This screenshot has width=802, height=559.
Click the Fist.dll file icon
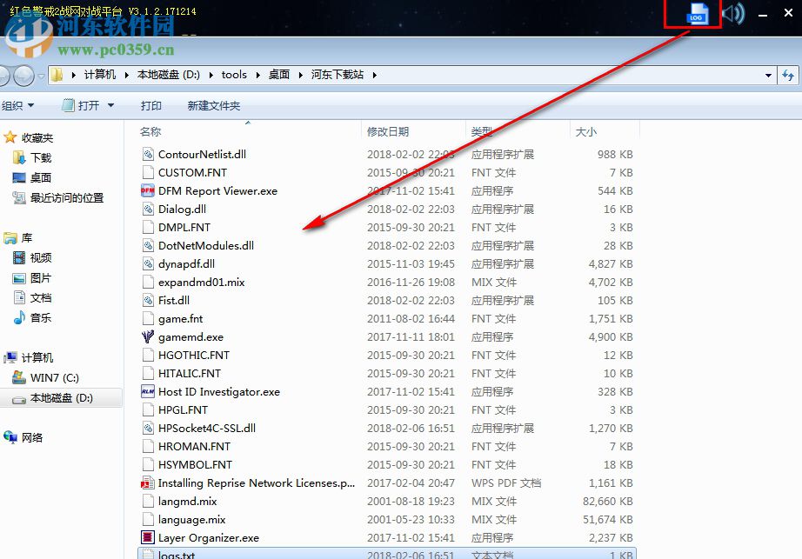point(148,301)
